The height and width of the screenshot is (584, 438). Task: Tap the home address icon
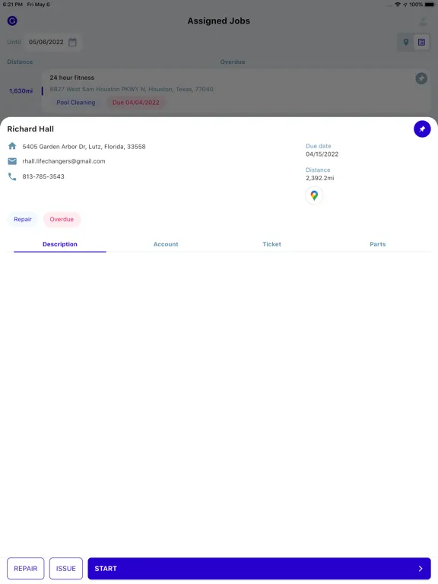tap(12, 146)
